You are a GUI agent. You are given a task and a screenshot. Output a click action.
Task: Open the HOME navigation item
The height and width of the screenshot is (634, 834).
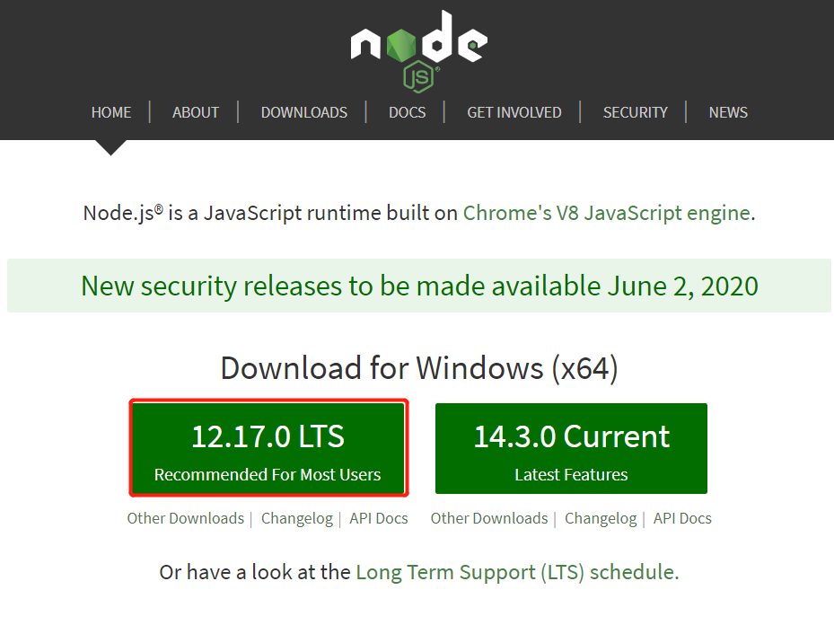coord(111,112)
